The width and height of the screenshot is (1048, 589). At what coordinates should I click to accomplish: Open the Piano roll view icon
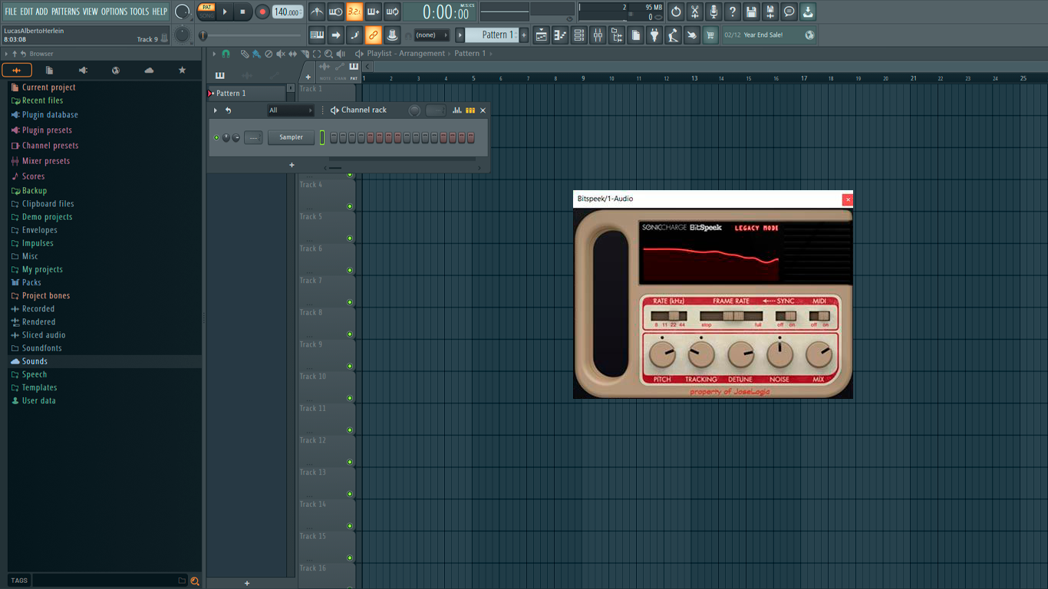(560, 35)
